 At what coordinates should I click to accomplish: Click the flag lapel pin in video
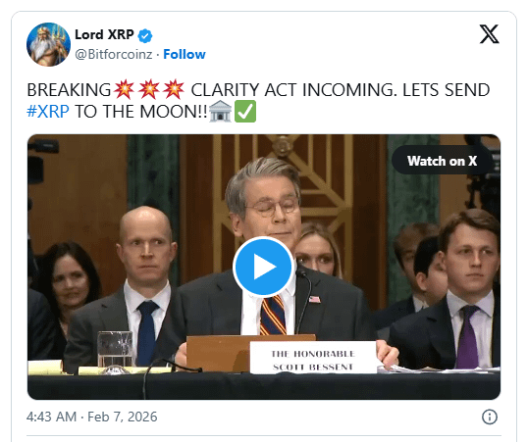315,299
